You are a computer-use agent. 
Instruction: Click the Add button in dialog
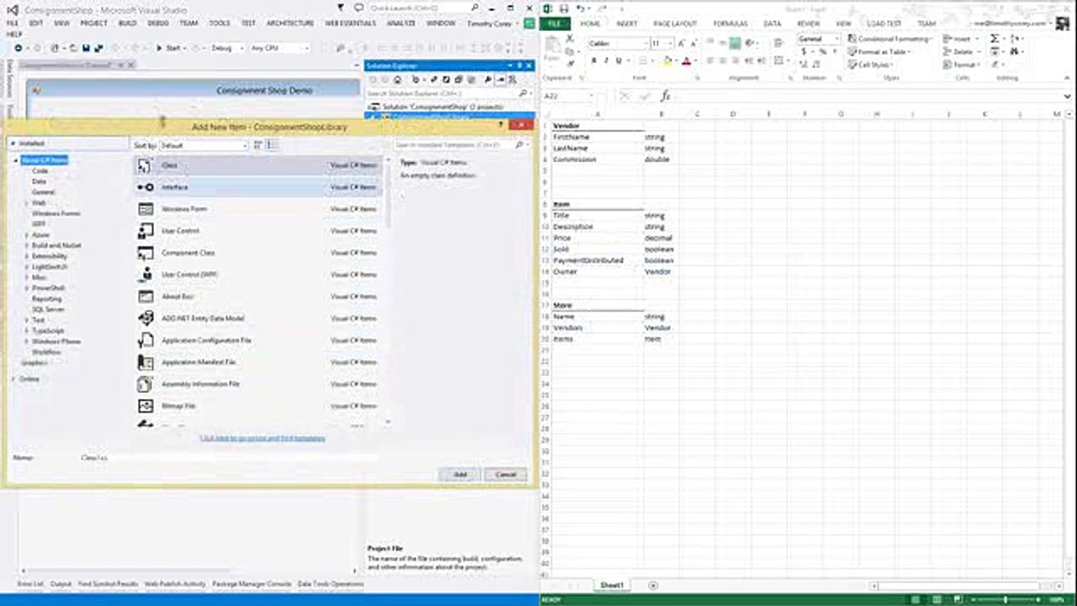[x=459, y=475]
